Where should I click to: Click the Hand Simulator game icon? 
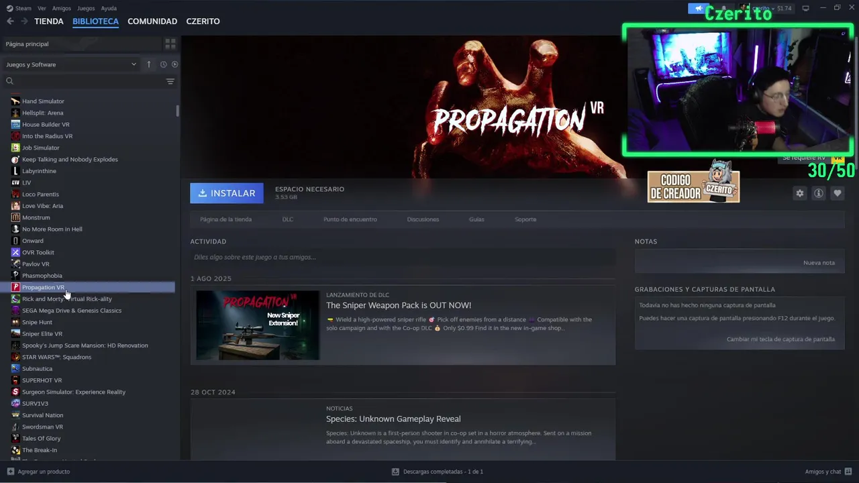pos(15,101)
